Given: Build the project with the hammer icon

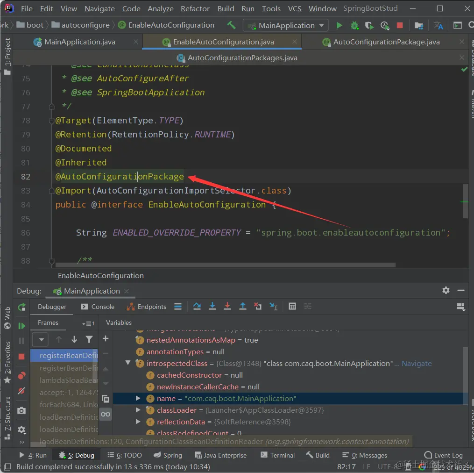Looking at the screenshot, I should point(232,25).
